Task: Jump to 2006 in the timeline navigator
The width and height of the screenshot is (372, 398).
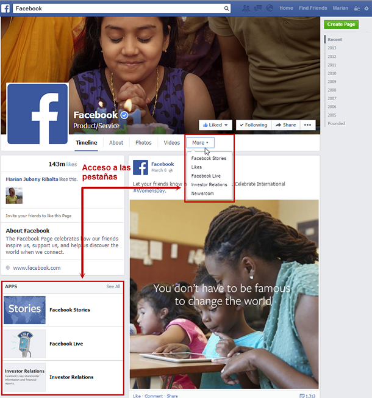Action: pyautogui.click(x=332, y=107)
